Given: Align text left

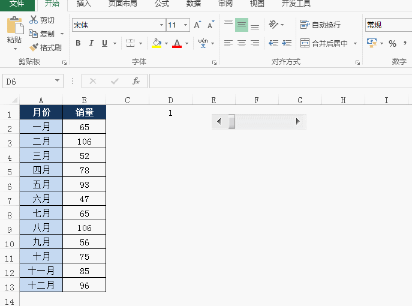Looking at the screenshot, I should 228,43.
